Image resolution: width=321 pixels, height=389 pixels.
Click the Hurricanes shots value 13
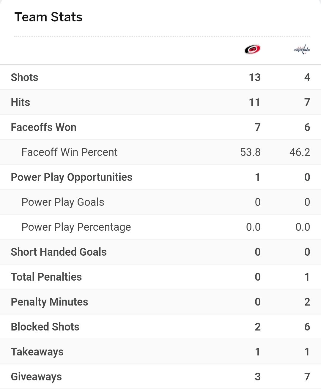pyautogui.click(x=255, y=78)
